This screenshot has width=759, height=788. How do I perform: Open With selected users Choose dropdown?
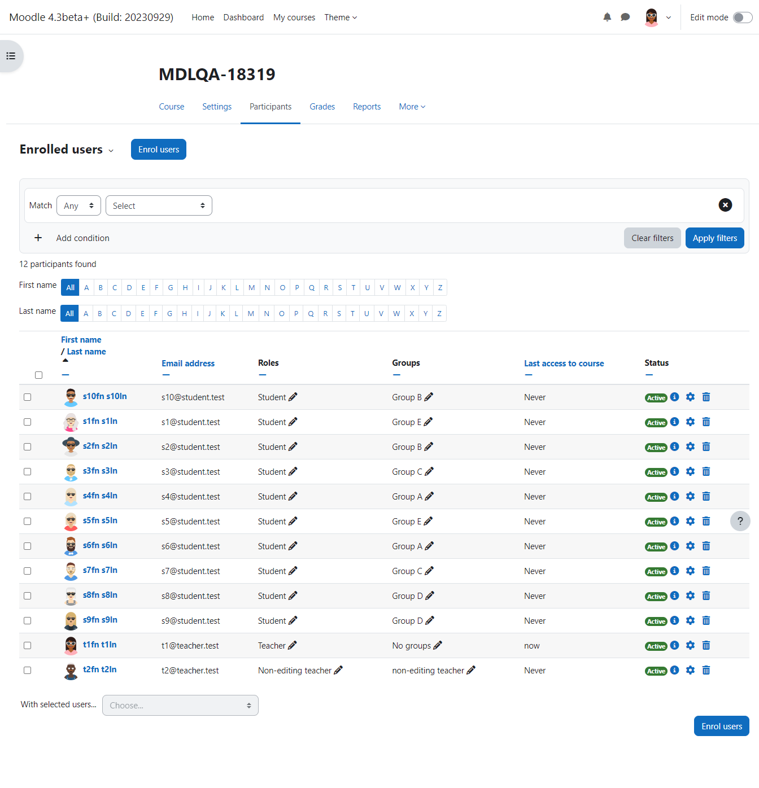click(180, 705)
